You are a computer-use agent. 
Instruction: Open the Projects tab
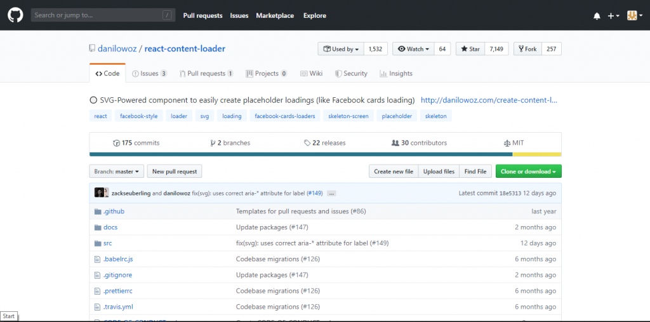click(x=266, y=74)
